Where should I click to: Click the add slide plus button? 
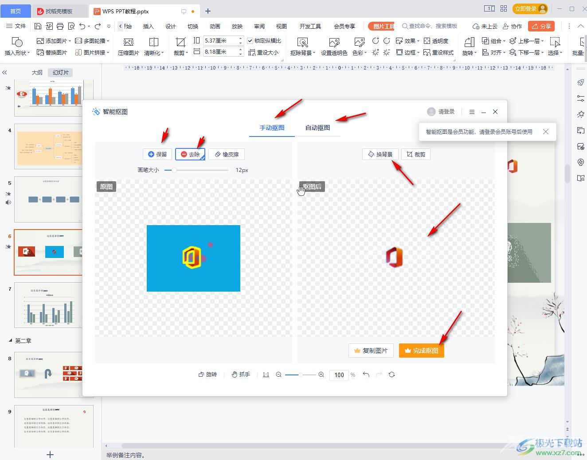(x=50, y=454)
